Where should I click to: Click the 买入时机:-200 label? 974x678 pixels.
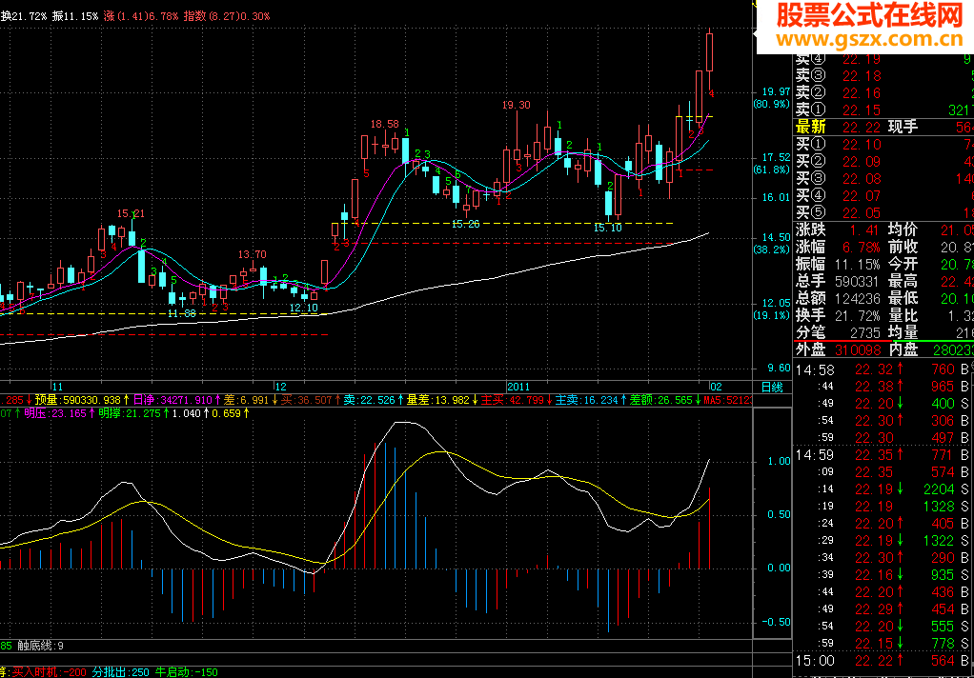point(50,672)
